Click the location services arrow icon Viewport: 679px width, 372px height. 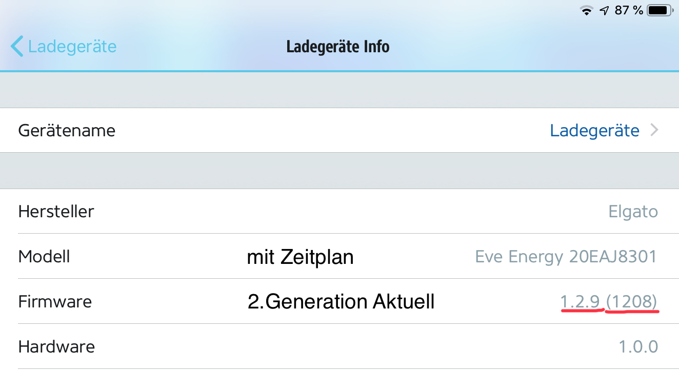pos(605,10)
